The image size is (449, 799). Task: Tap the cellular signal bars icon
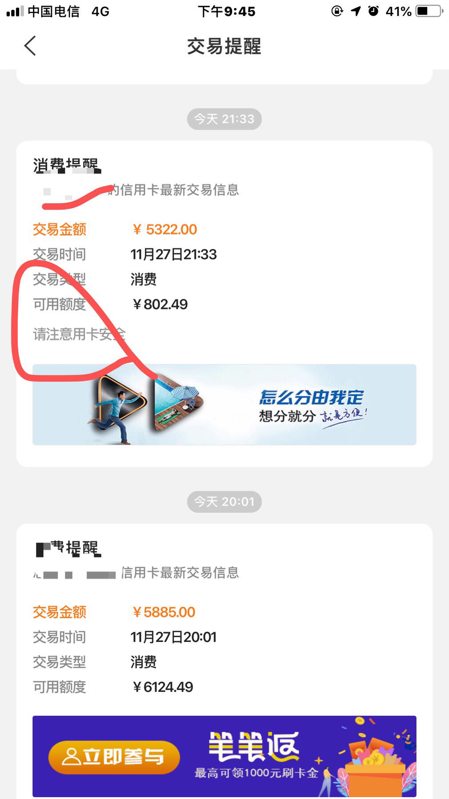(15, 11)
